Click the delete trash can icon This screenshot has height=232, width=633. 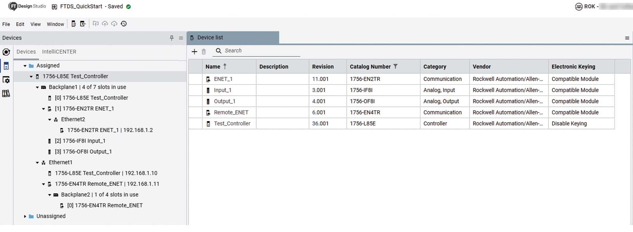pyautogui.click(x=204, y=52)
